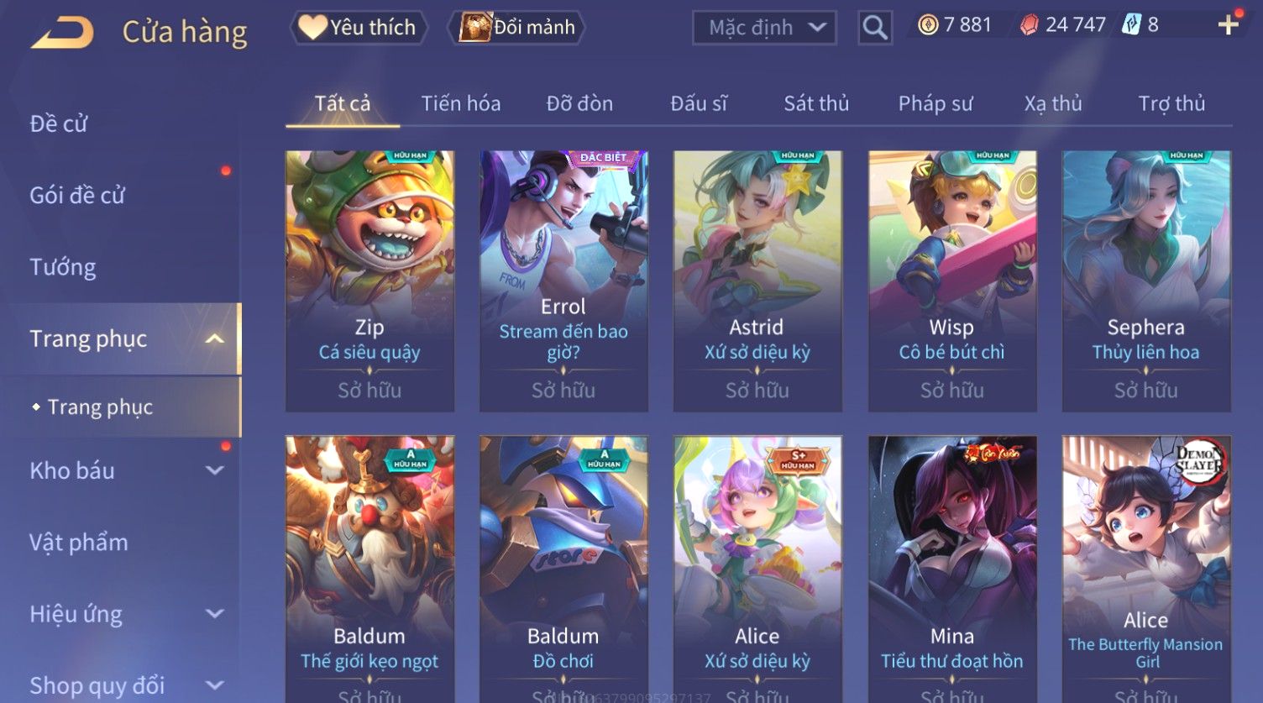1263x703 pixels.
Task: Tap the red gem currency icon
Action: (x=1029, y=25)
